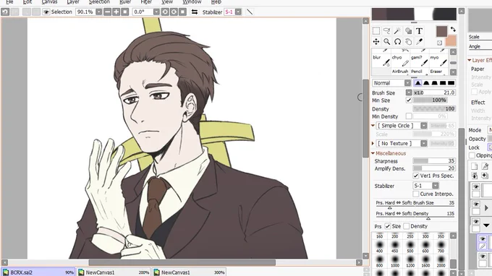
Task: Zoom out with the minus button
Action: (x=107, y=12)
